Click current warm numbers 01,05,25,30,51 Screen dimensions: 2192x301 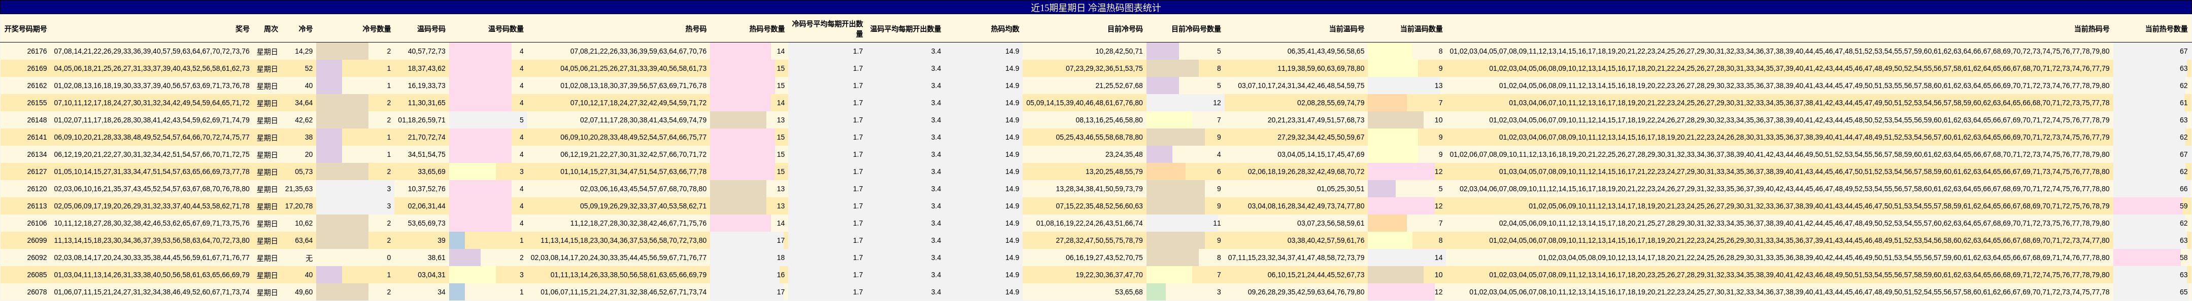click(x=1340, y=189)
